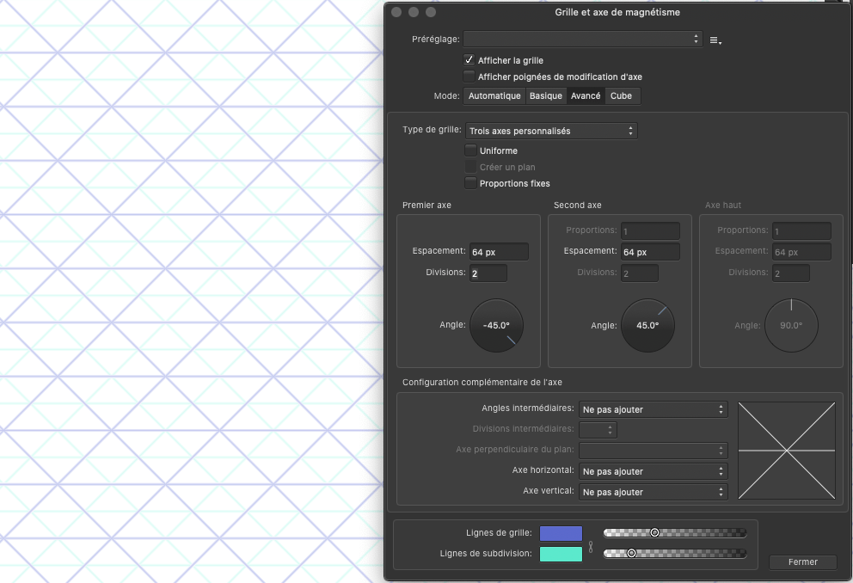Check the Uniforme option
This screenshot has width=853, height=583.
(471, 150)
